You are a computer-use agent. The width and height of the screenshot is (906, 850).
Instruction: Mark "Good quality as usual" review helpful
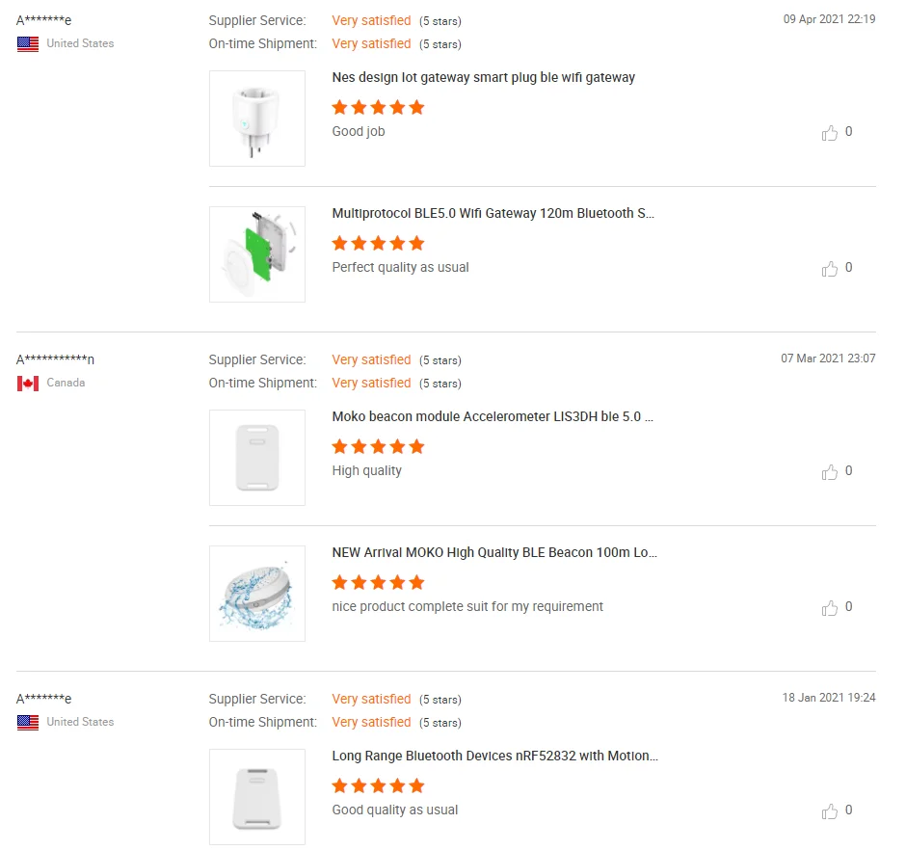pyautogui.click(x=829, y=811)
